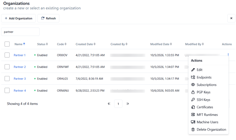Click the Add Organization button
The height and width of the screenshot is (140, 236).
click(19, 18)
